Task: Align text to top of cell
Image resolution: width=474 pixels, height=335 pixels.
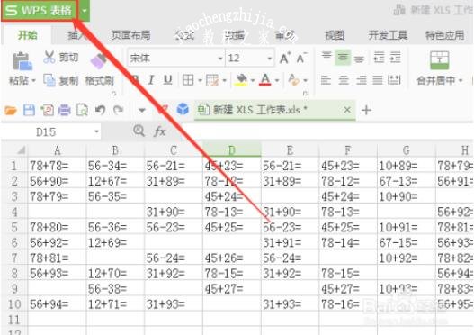Action: 326,57
